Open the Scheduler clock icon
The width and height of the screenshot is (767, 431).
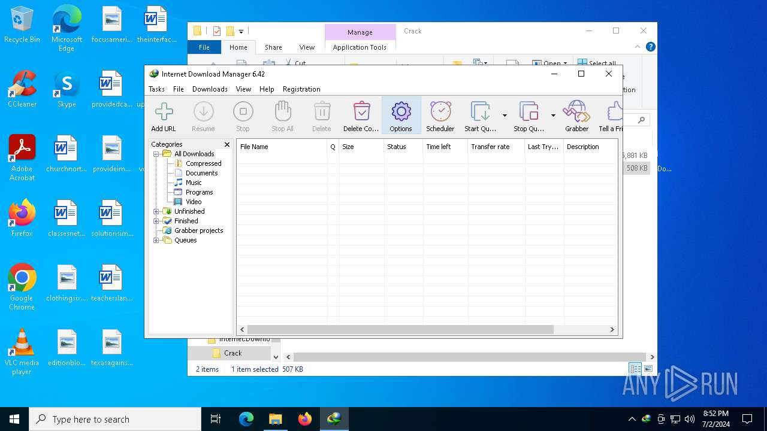coord(440,116)
